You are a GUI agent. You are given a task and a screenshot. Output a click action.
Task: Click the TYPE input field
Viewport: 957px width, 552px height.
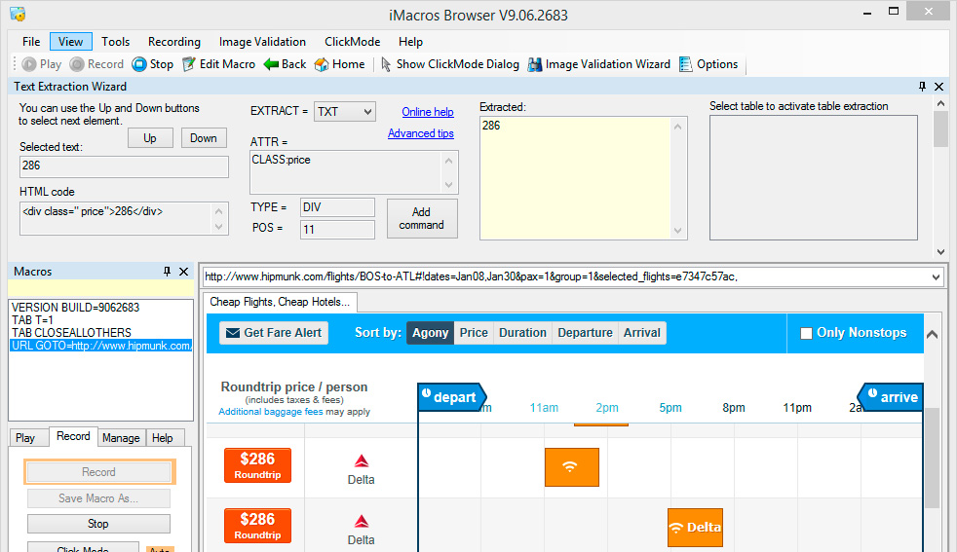click(337, 207)
